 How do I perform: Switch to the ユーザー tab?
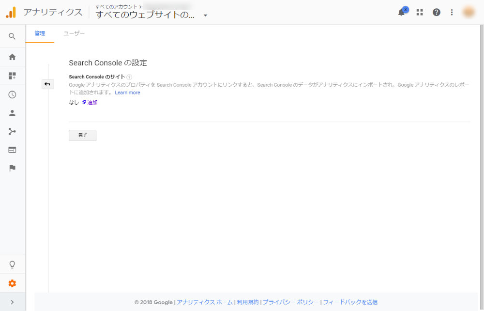[x=74, y=33]
